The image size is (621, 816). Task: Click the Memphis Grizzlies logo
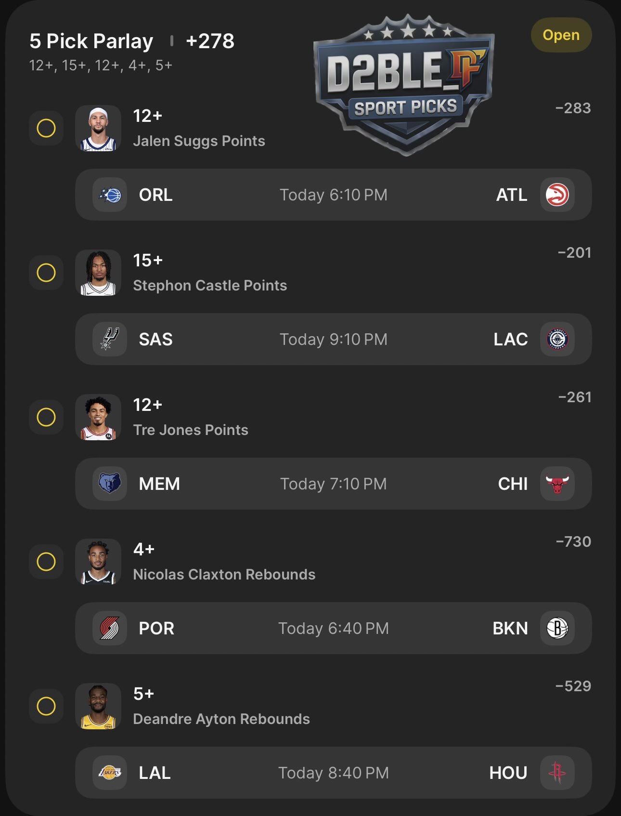[110, 484]
